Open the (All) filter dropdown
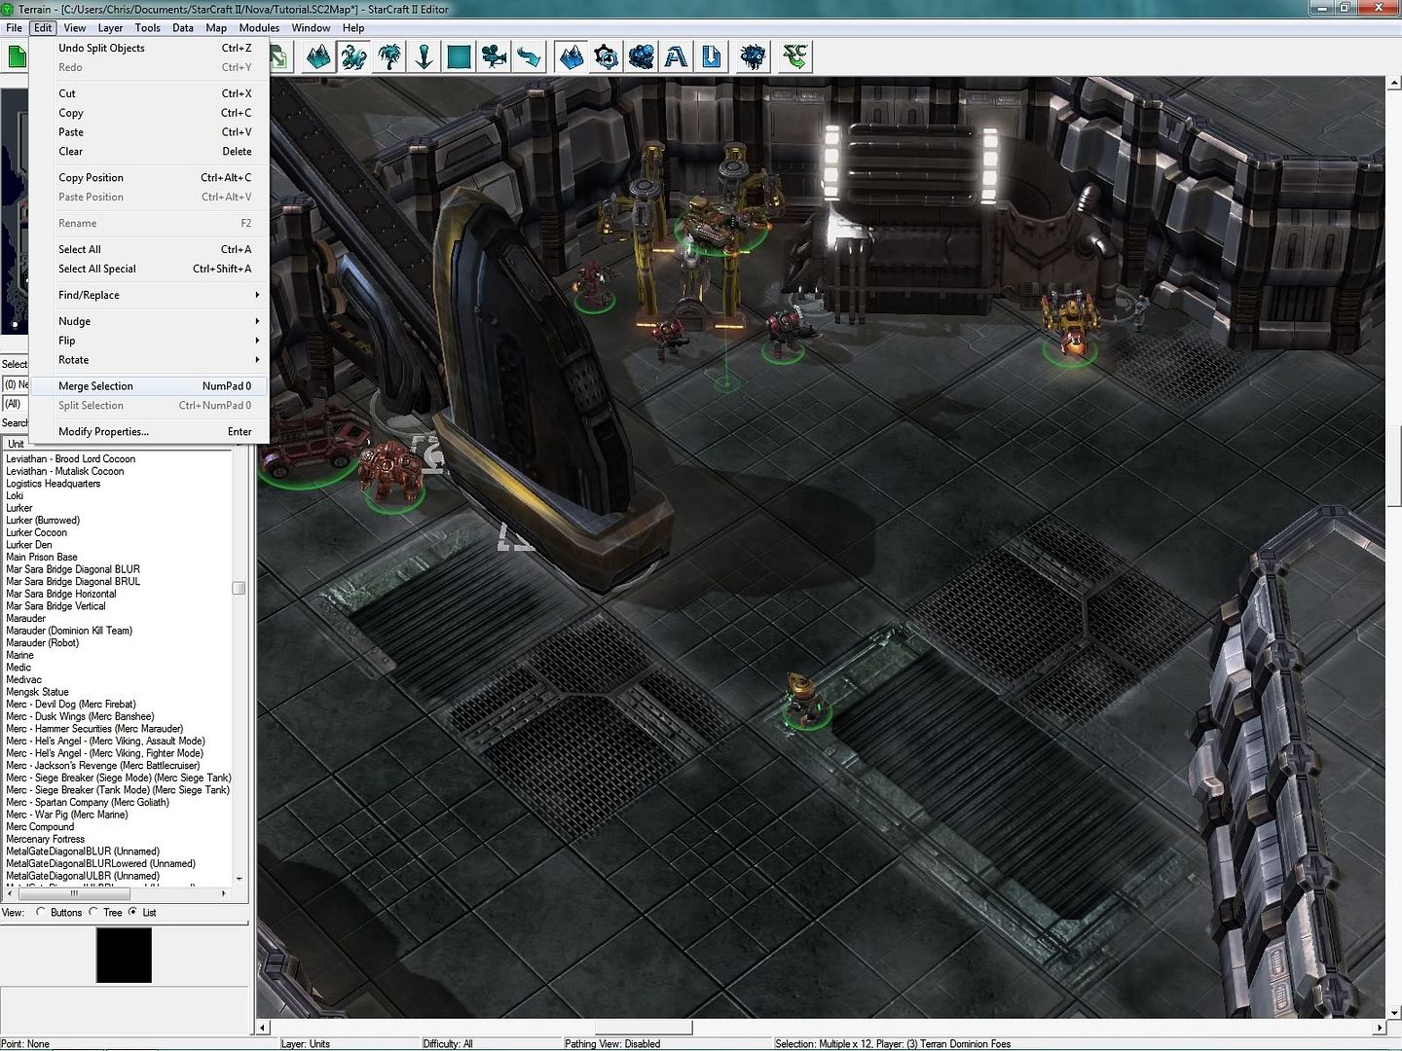 pyautogui.click(x=16, y=404)
